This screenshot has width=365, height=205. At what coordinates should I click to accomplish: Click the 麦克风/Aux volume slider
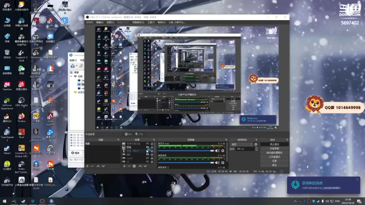coord(186,151)
